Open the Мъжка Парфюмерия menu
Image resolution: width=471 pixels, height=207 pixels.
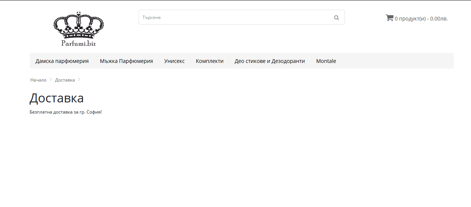126,61
